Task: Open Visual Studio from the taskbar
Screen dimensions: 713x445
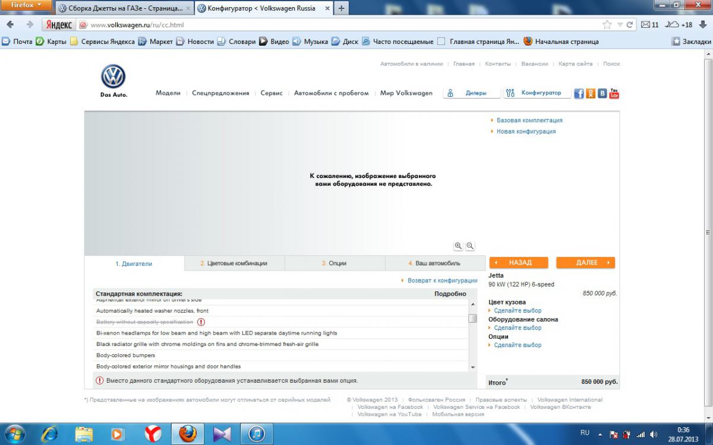Action: pyautogui.click(x=222, y=434)
